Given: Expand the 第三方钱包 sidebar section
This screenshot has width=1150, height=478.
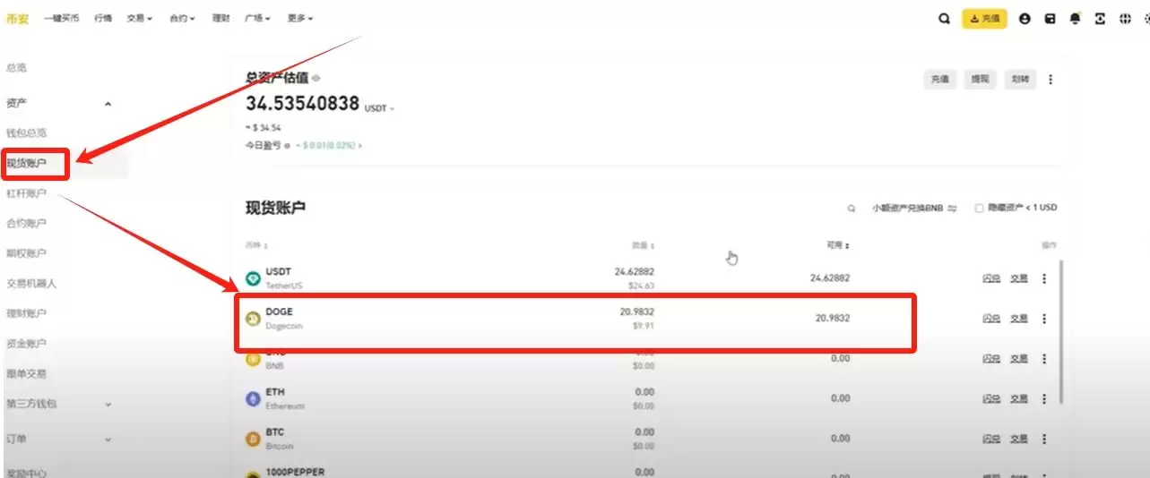Looking at the screenshot, I should (108, 404).
